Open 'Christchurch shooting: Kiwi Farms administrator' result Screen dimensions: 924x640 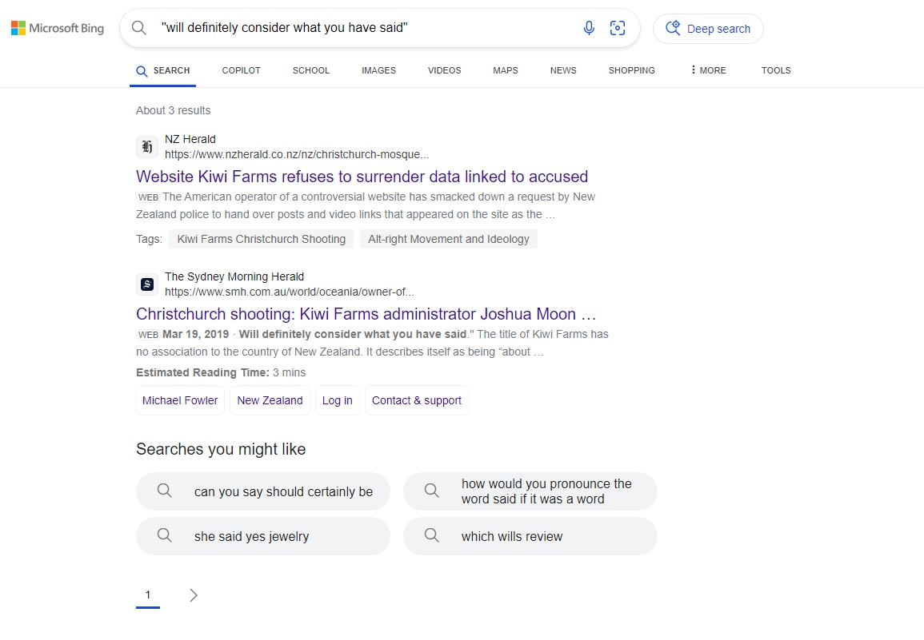pyautogui.click(x=366, y=314)
